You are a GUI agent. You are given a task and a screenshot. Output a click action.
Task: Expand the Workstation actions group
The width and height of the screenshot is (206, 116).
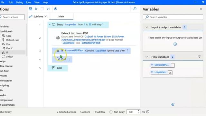click(6, 81)
